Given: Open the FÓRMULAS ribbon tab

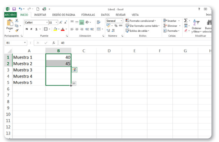Looking at the screenshot, I should (88, 15).
